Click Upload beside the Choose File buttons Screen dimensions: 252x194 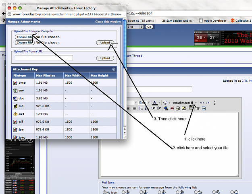[105, 43]
